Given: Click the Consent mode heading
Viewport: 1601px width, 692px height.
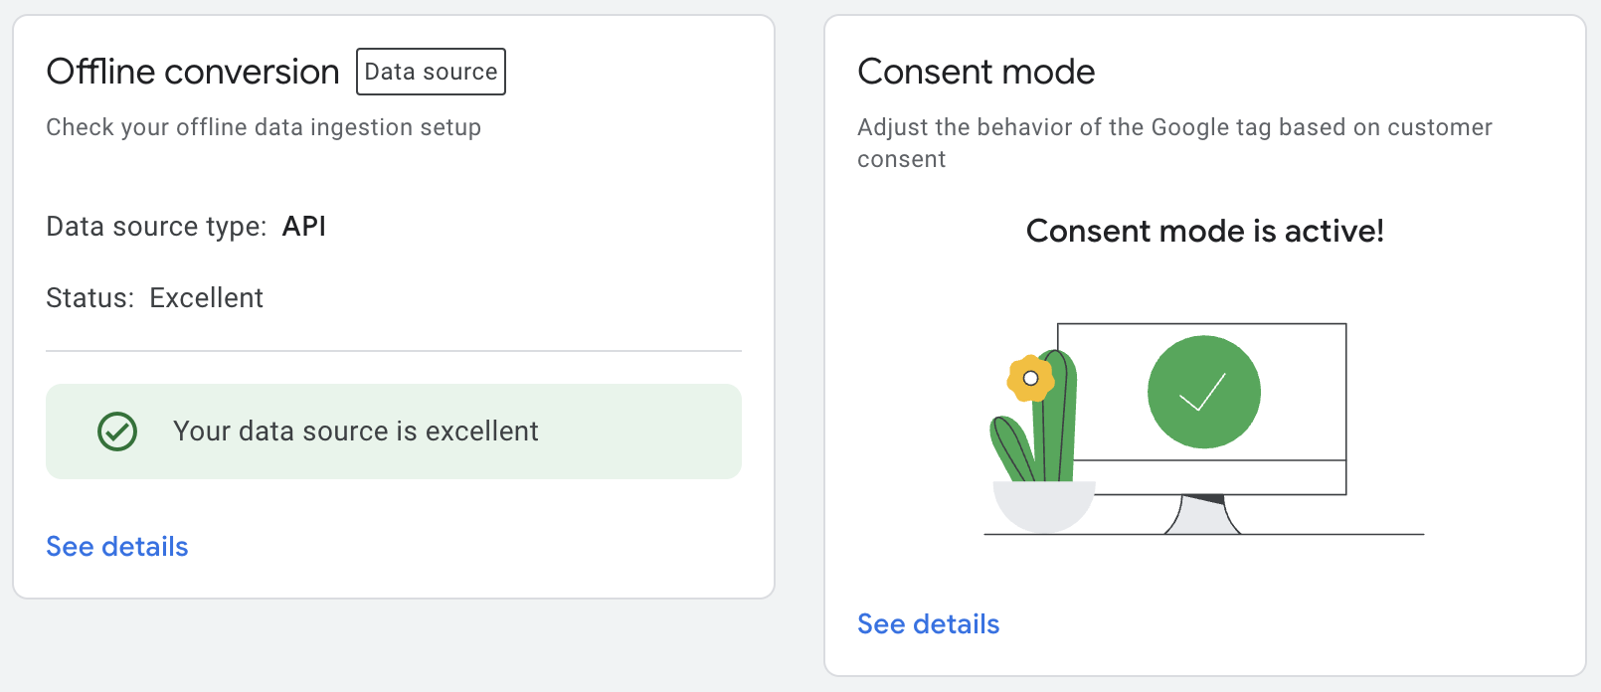Looking at the screenshot, I should click(977, 72).
